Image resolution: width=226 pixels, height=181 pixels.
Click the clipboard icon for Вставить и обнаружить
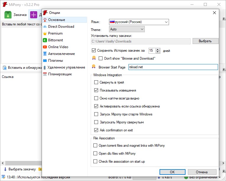tap(5, 68)
